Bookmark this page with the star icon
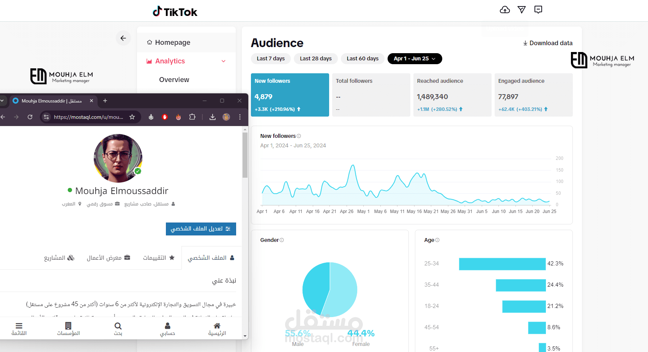648x352 pixels. [x=132, y=117]
